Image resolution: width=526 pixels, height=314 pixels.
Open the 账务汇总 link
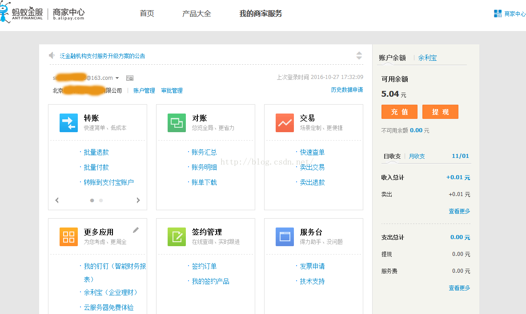(204, 152)
